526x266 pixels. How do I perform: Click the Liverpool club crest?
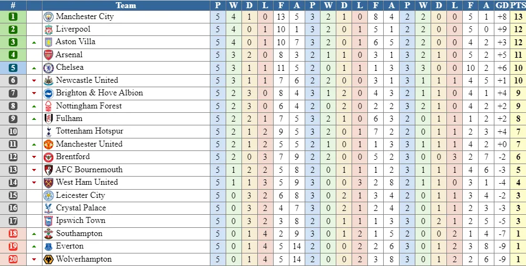point(49,29)
